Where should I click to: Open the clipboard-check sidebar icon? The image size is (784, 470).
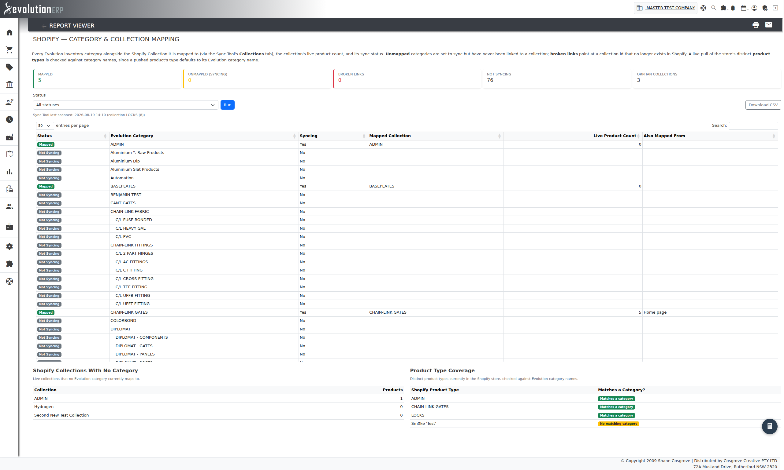point(9,154)
